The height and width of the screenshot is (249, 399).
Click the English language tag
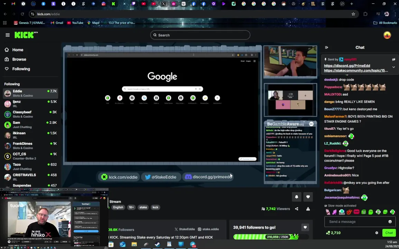118,207
